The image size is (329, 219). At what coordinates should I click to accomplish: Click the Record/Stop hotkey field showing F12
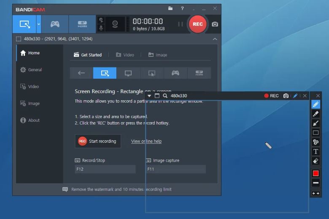point(105,169)
